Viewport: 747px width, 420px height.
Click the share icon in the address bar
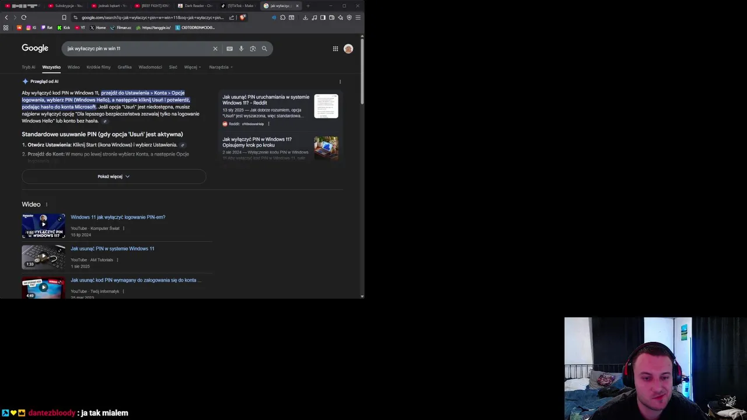232,17
